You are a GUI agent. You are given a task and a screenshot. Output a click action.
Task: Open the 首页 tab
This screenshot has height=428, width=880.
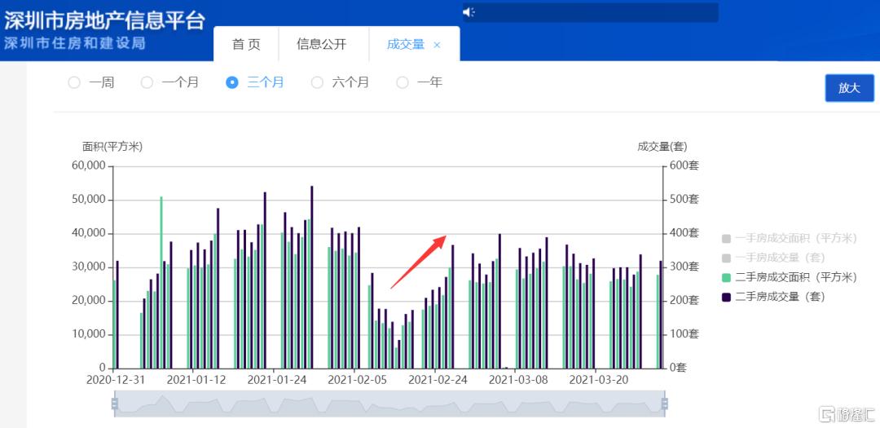coord(246,44)
